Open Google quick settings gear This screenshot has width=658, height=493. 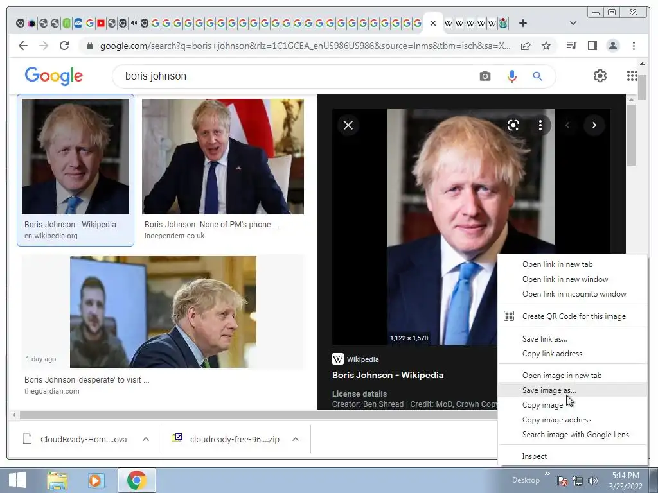[x=600, y=76]
